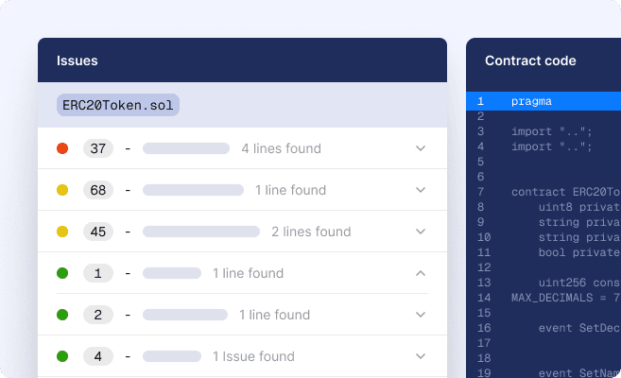Open the Issues panel header
Screen dimensions: 621x378
[78, 60]
